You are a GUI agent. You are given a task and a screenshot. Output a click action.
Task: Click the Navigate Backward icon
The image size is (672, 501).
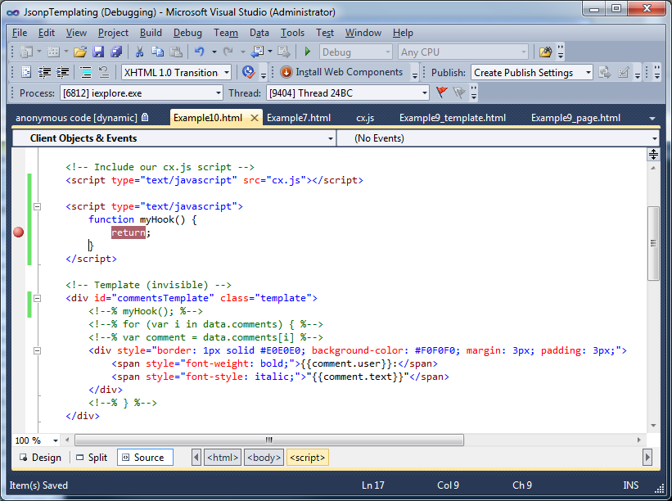257,52
